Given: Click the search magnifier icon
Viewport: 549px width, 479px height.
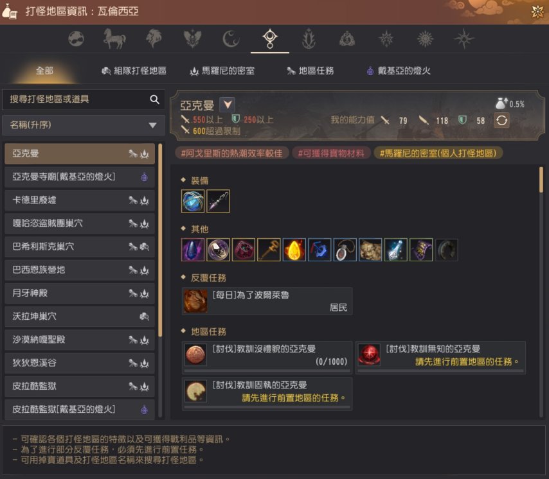Looking at the screenshot, I should [x=154, y=100].
